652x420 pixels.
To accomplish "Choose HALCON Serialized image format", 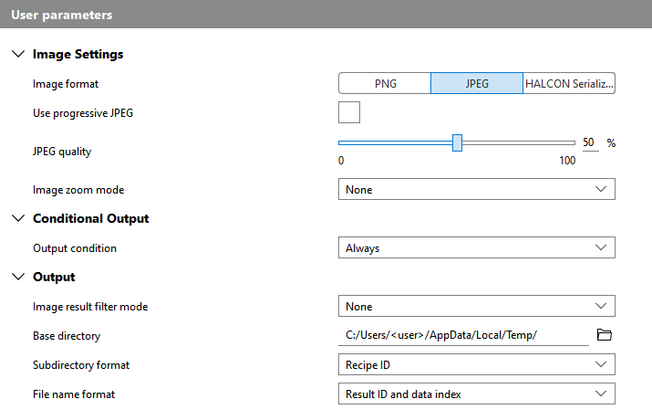I will 569,83.
